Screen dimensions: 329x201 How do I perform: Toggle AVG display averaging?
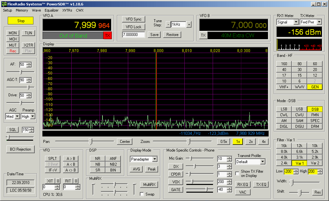pos(136,169)
